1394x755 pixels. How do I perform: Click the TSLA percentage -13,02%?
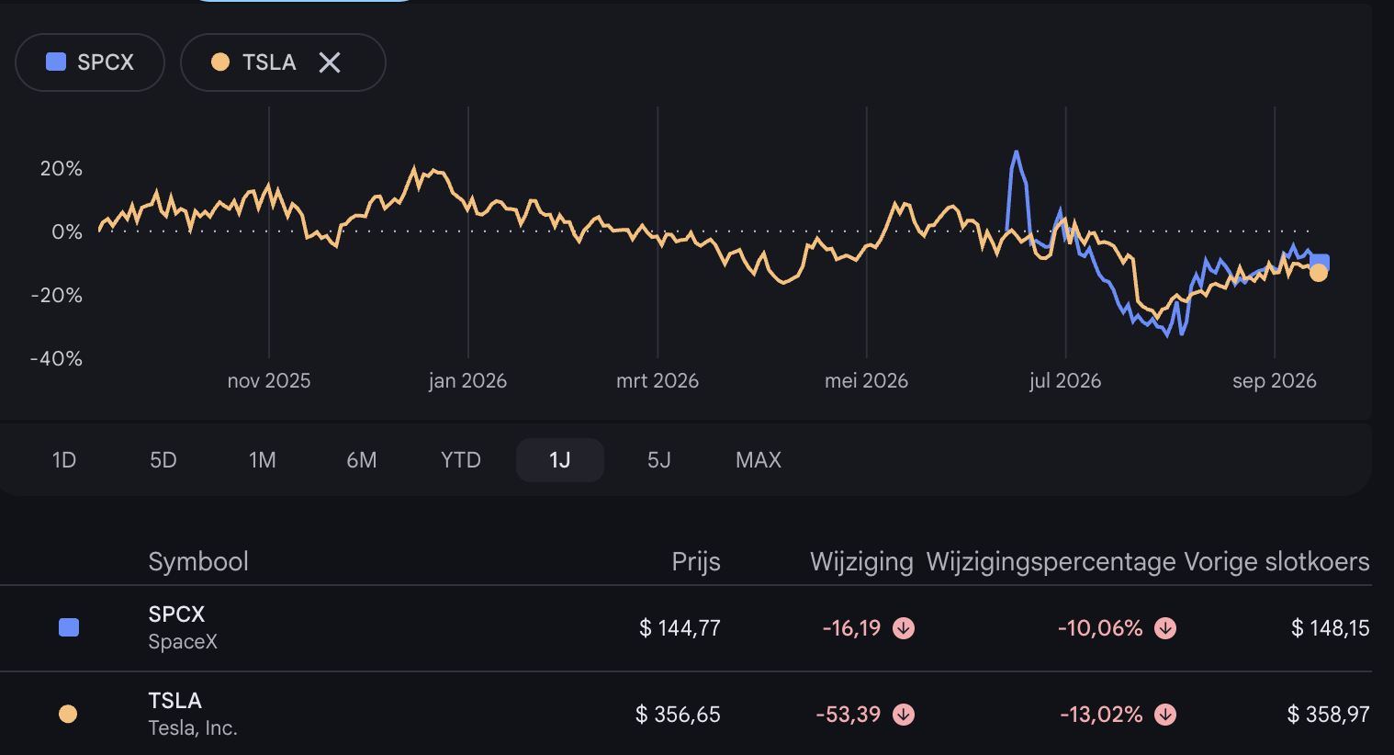[x=1102, y=715]
